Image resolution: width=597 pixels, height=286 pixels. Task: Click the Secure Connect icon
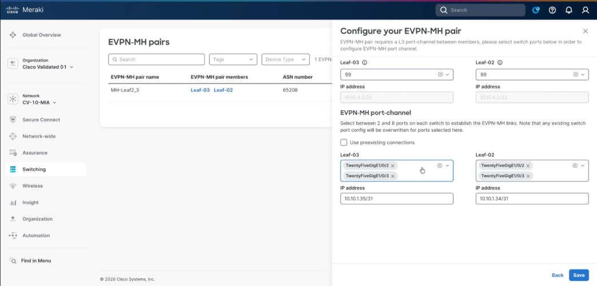13,120
